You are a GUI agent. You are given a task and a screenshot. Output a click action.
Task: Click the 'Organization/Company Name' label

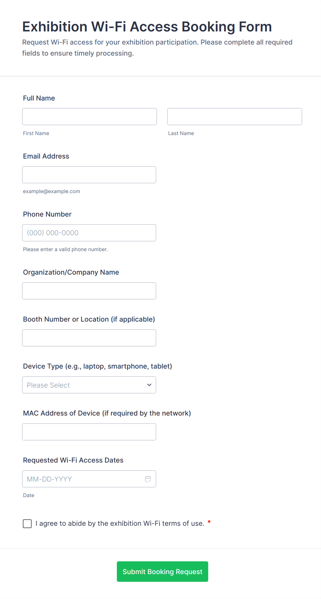pos(71,272)
